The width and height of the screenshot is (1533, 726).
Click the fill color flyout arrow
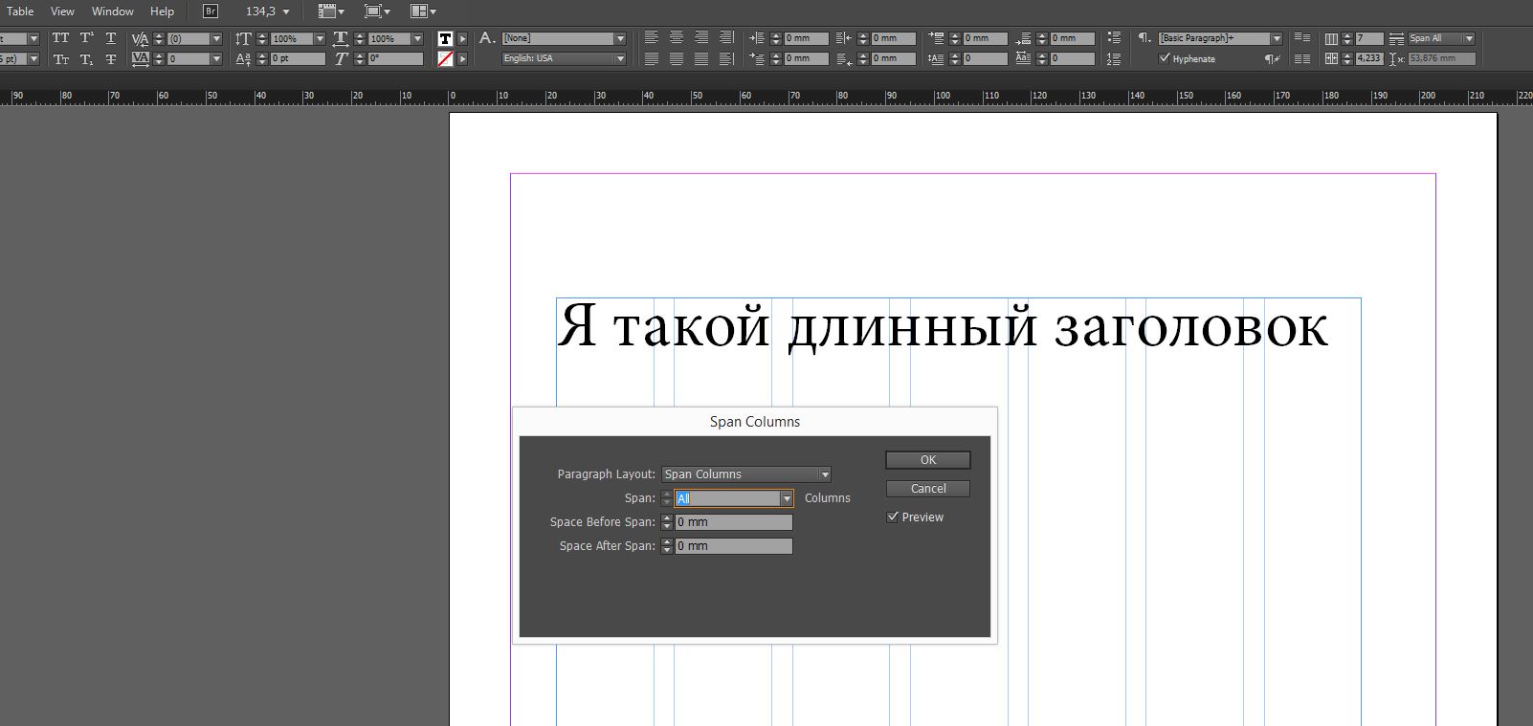tap(463, 38)
